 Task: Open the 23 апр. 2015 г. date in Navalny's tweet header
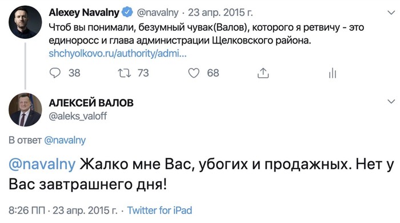click(221, 13)
